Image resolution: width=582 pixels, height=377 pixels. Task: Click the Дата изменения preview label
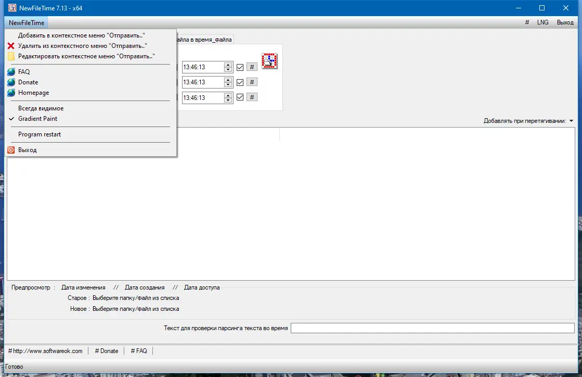[x=83, y=287]
